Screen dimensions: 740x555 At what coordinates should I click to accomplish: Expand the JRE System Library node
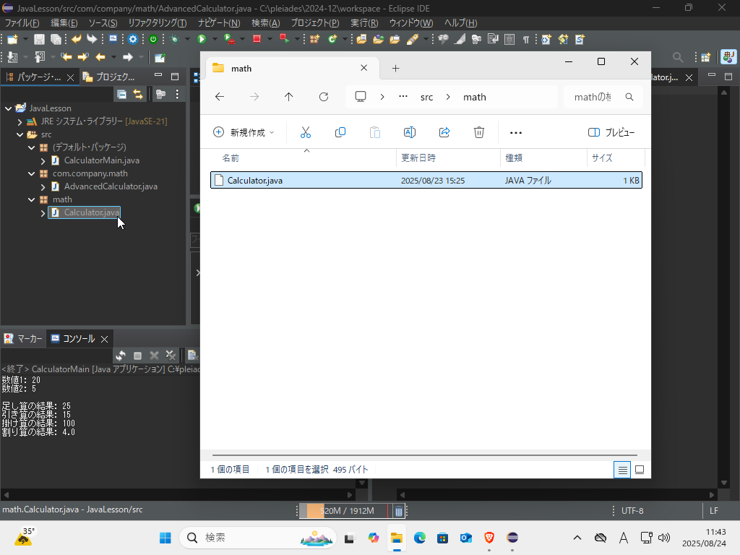(x=20, y=121)
